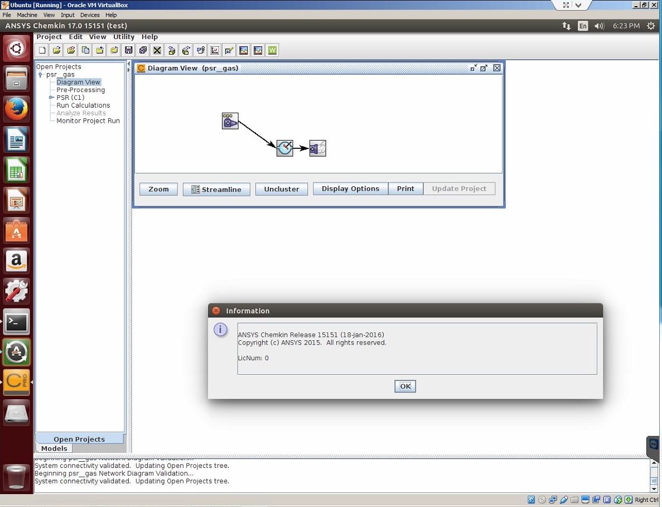Click the Save floppy disk icon
Screen dimensions: 662x507
(x=128, y=51)
